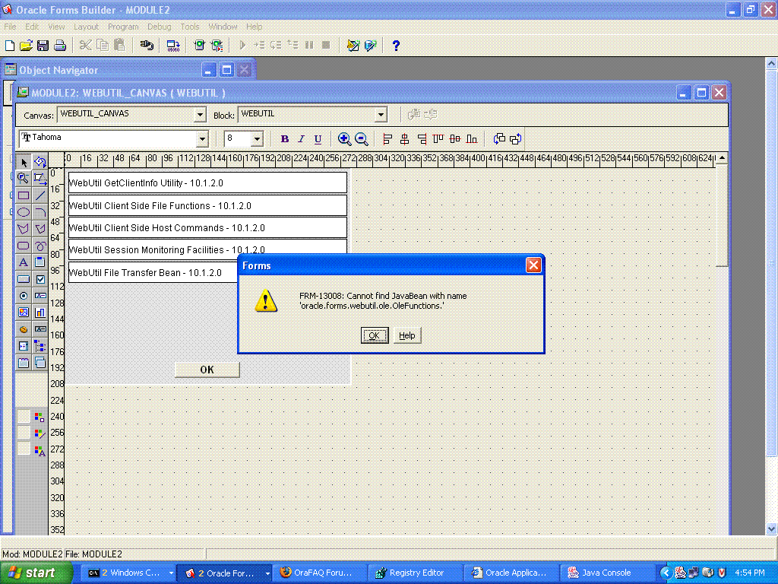Select the Check Box item tool

[x=40, y=279]
